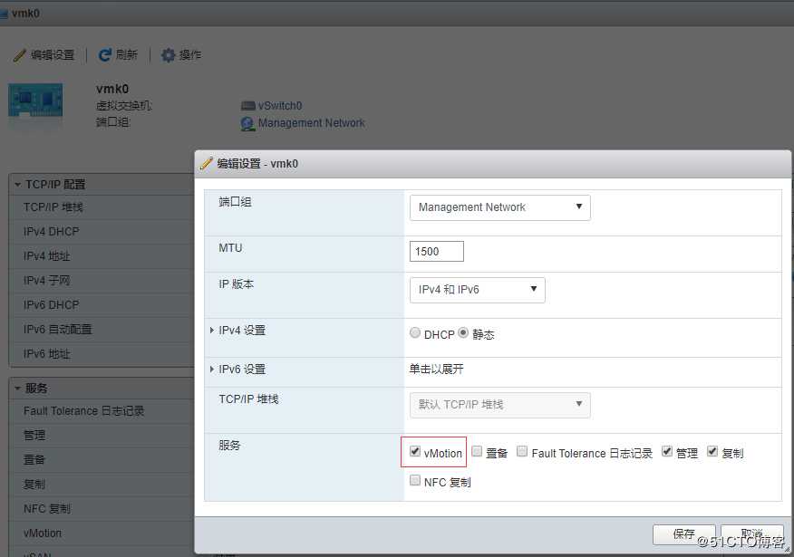Select the DHCP radio button
Image resolution: width=794 pixels, height=557 pixels.
point(415,333)
